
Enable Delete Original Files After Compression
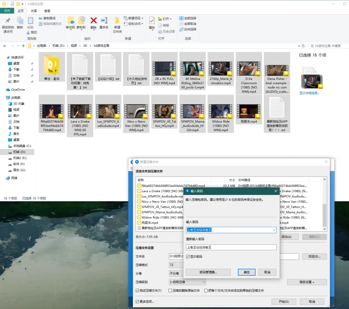click(170, 291)
